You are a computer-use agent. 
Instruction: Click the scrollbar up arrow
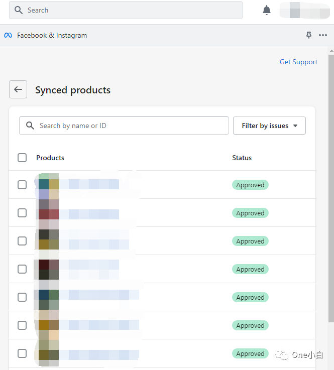[x=331, y=51]
